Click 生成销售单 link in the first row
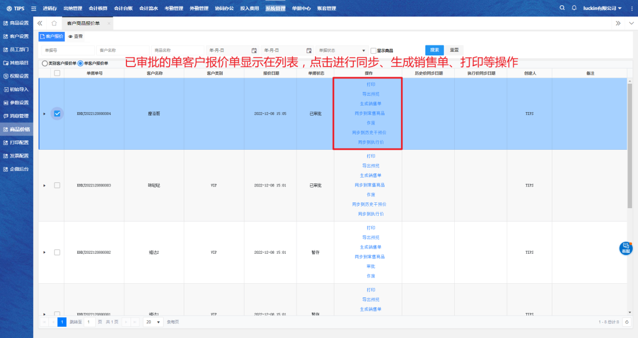Image resolution: width=638 pixels, height=338 pixels. pos(370,103)
